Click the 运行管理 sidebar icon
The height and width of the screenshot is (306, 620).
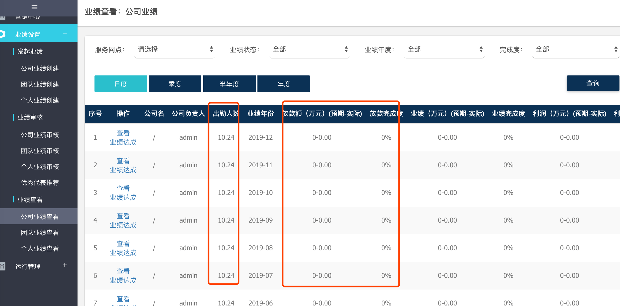click(x=3, y=266)
